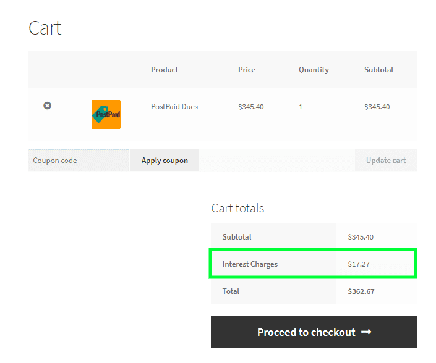Apply the coupon with Apply coupon button
This screenshot has height=363, width=436.
[x=165, y=161]
